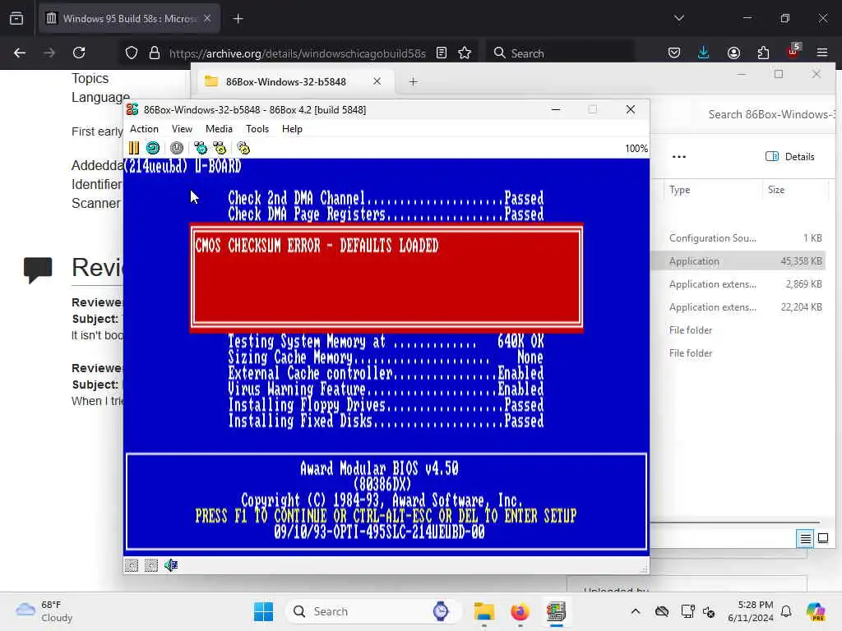
Task: Open Firefox View icon
Action: 16,19
